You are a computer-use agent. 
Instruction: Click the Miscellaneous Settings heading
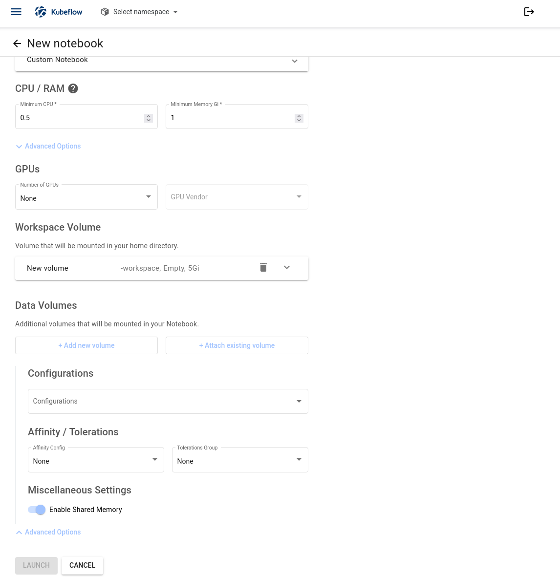[x=80, y=490]
